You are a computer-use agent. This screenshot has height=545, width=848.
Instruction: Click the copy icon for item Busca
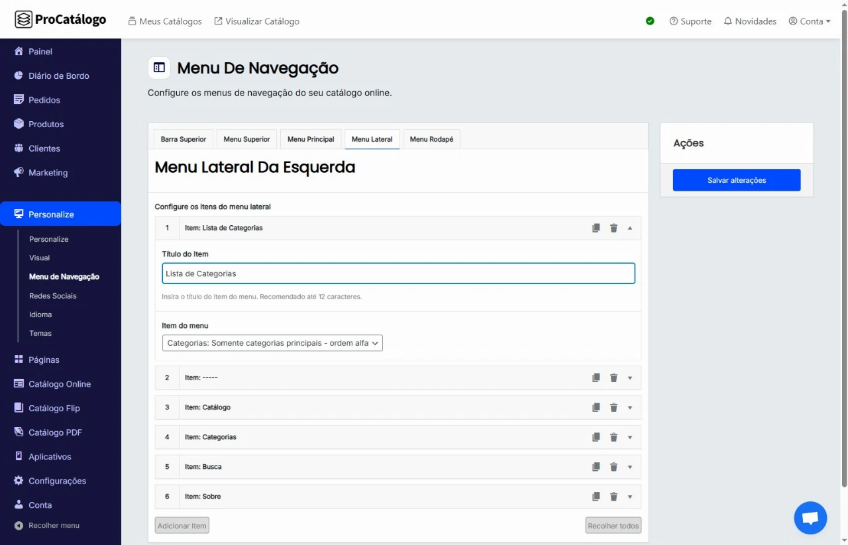(596, 467)
